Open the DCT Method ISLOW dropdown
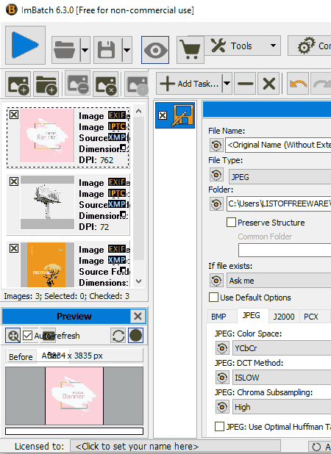331x454 pixels. pos(282,378)
